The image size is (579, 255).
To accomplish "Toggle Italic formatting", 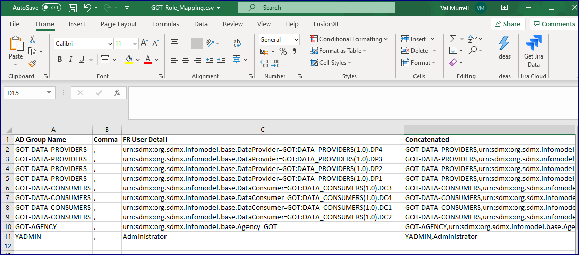I will click(x=71, y=60).
